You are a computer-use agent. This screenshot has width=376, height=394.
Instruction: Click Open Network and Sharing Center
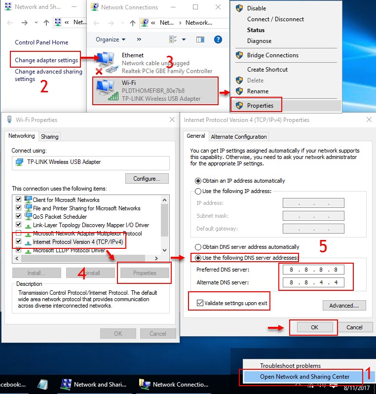(304, 376)
